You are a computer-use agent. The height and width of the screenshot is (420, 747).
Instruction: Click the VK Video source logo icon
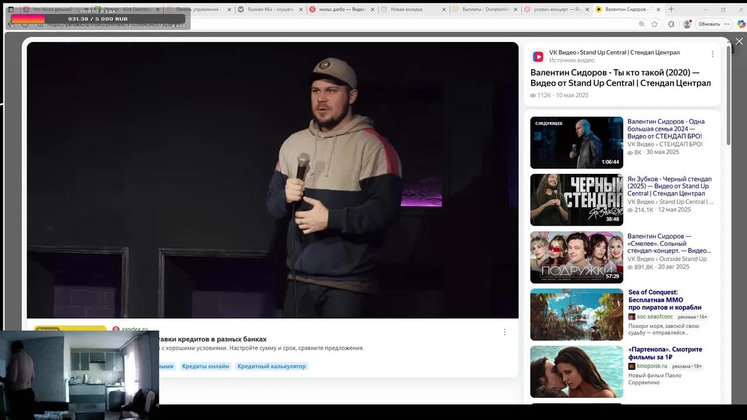538,57
